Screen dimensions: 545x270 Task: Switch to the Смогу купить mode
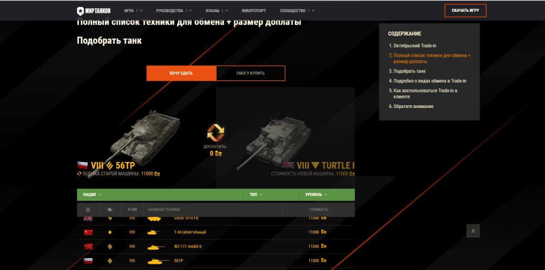(x=251, y=73)
